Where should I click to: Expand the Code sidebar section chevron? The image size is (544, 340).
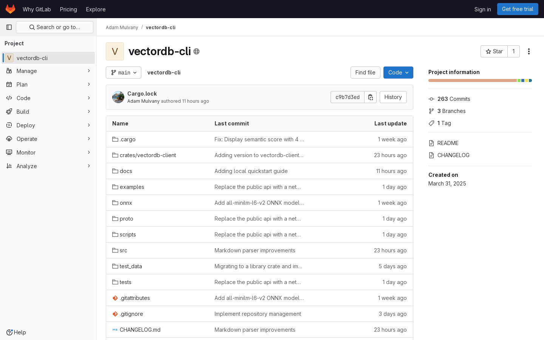(x=89, y=98)
